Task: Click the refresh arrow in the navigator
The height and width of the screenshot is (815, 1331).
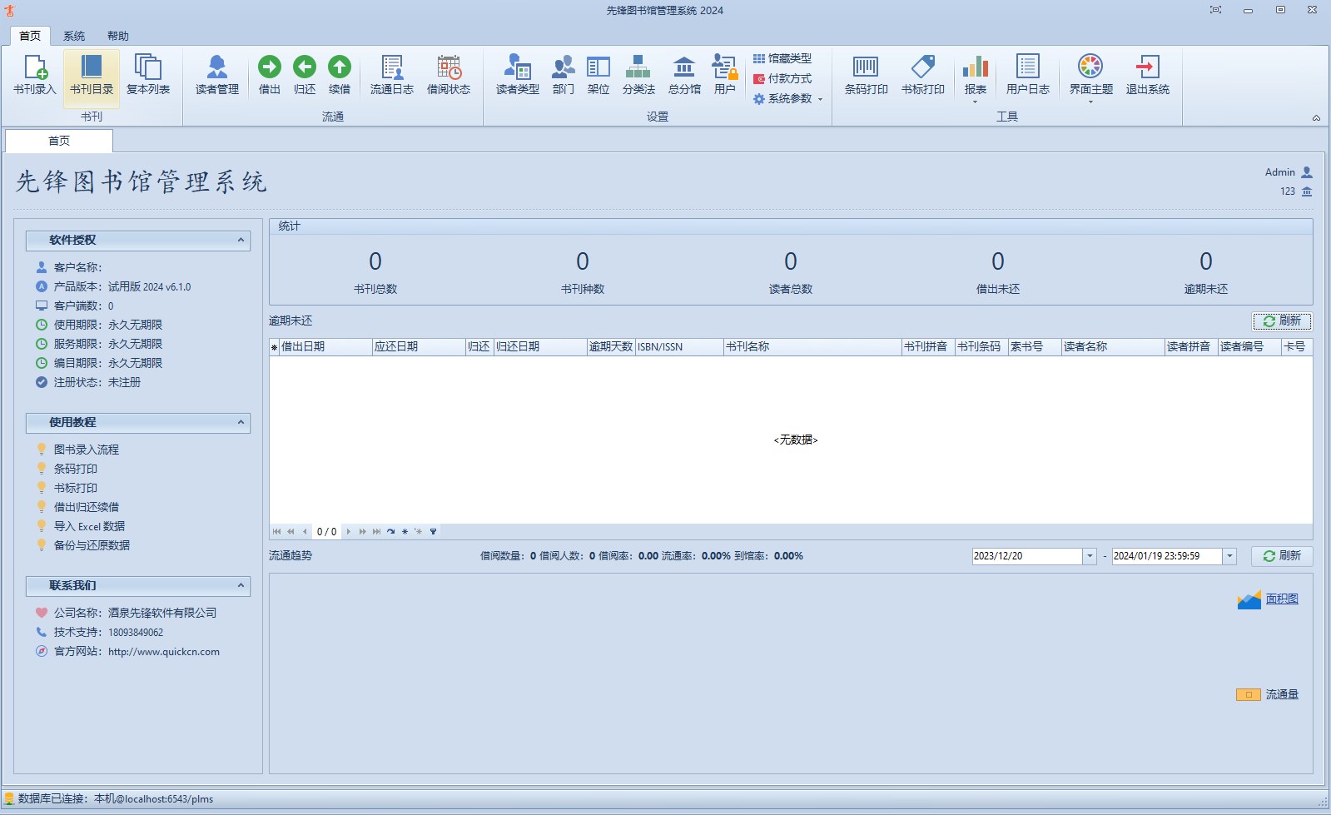Action: tap(390, 531)
